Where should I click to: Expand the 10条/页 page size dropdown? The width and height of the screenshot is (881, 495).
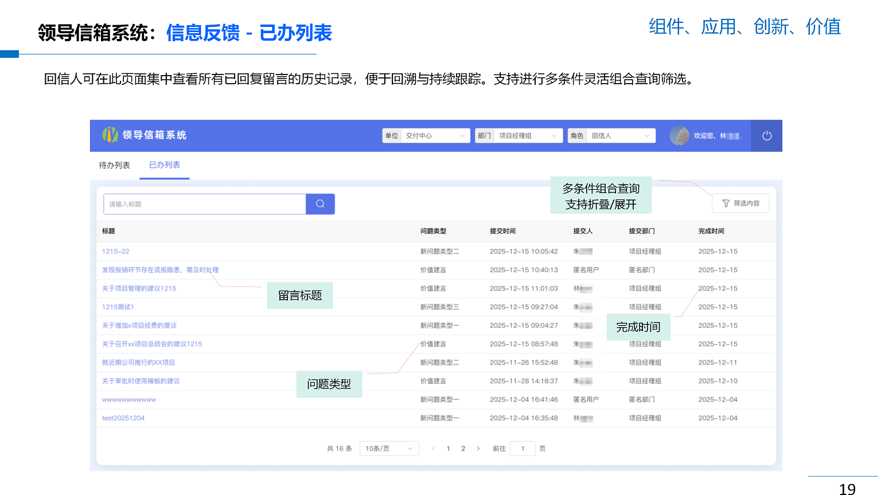[x=389, y=449]
